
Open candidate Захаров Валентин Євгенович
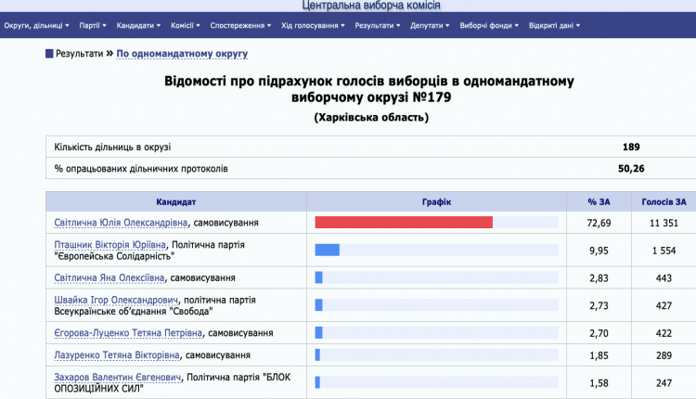118,378
